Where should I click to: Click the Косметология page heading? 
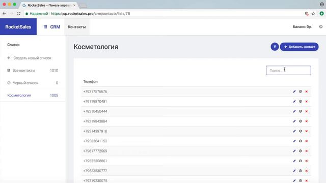click(x=96, y=47)
